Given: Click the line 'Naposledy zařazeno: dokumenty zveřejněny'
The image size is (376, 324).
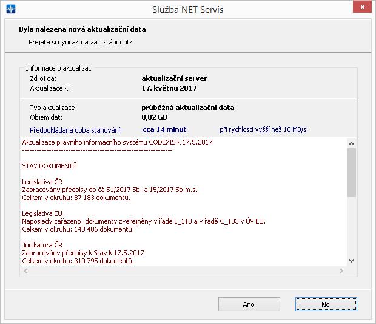Looking at the screenshot, I should pyautogui.click(x=144, y=221).
